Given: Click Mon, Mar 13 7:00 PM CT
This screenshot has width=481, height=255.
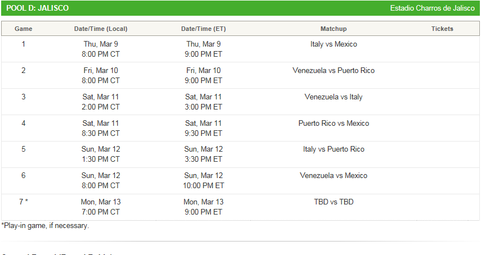Looking at the screenshot, I should click(x=101, y=207).
